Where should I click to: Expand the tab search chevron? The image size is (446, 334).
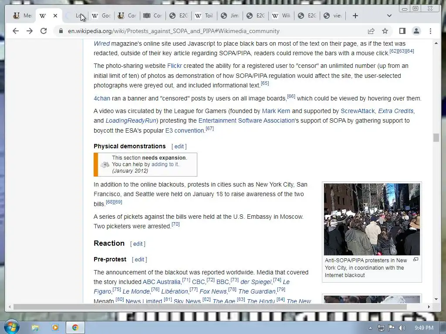click(x=389, y=16)
